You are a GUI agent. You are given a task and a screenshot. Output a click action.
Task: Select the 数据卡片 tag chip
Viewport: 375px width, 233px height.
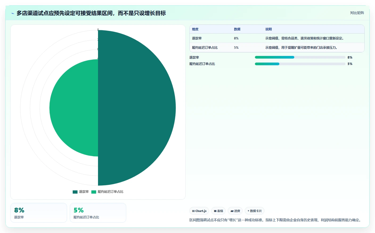(x=255, y=211)
